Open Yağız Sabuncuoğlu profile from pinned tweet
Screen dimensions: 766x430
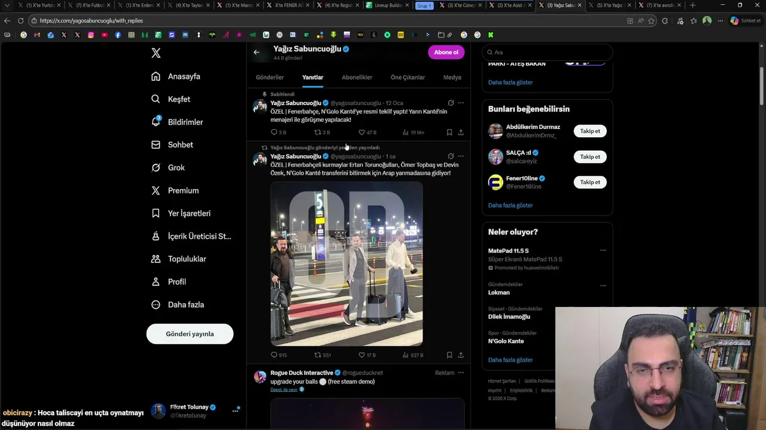296,103
